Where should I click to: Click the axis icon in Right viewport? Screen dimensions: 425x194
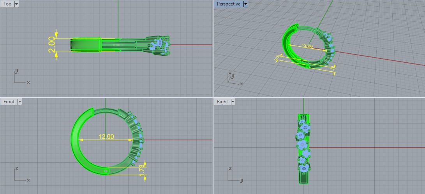click(x=235, y=174)
